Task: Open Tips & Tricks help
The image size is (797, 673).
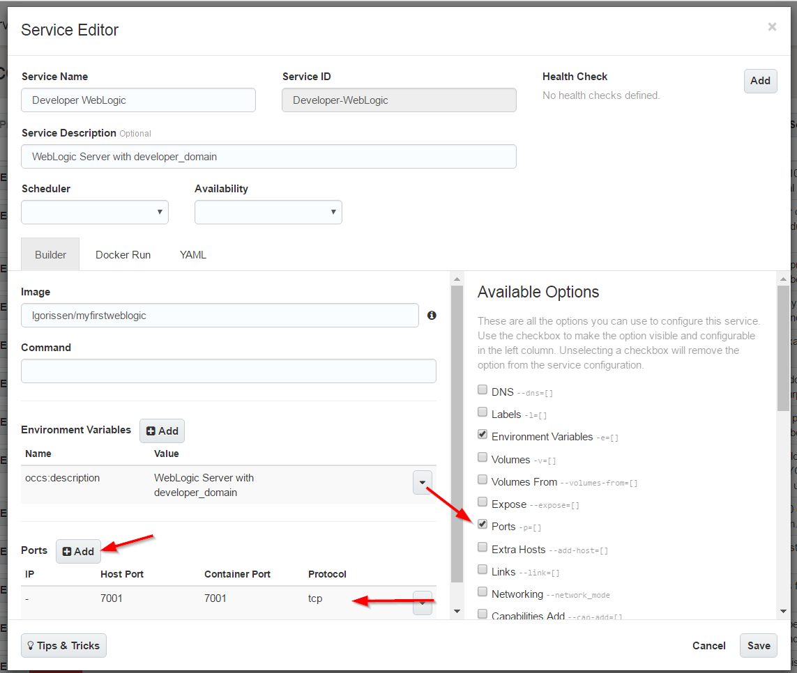Action: tap(63, 646)
